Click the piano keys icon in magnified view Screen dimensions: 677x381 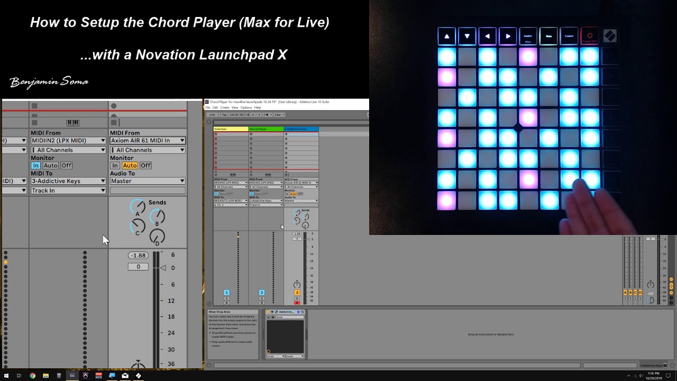(73, 123)
